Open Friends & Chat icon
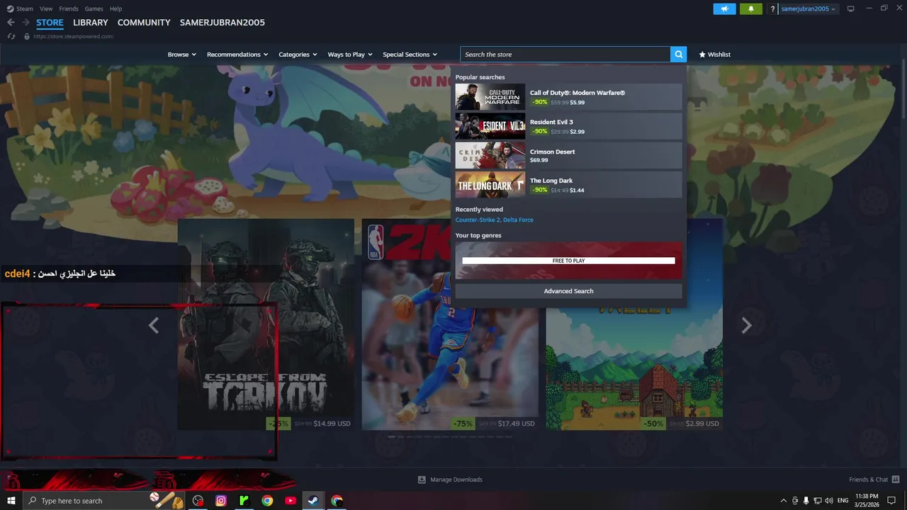 tap(896, 480)
